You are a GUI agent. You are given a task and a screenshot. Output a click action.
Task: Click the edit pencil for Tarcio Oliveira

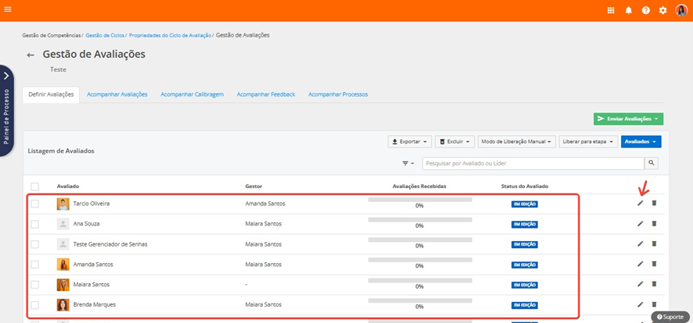coord(640,204)
